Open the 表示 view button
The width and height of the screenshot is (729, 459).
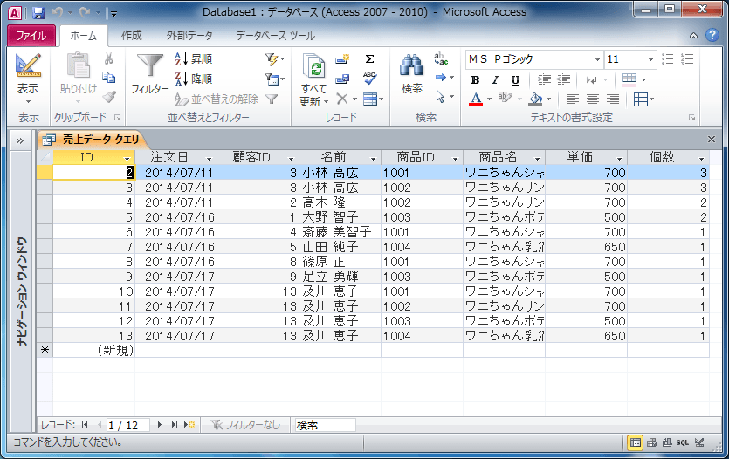click(x=28, y=78)
